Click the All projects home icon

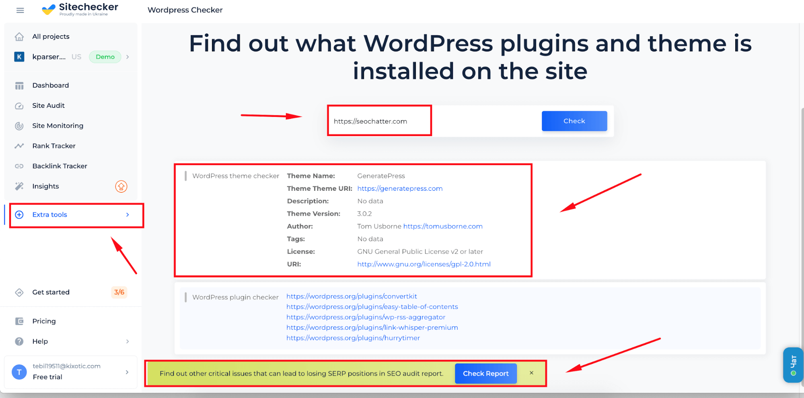19,37
